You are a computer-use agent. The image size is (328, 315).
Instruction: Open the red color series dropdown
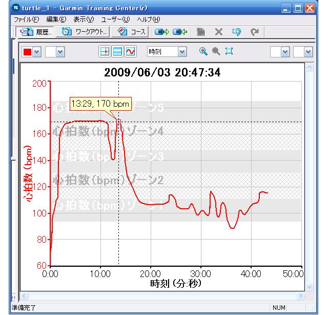tap(36, 52)
